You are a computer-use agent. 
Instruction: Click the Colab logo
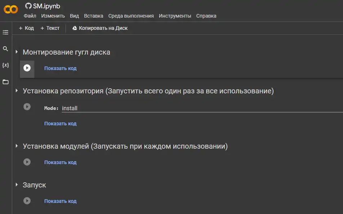tap(11, 9)
